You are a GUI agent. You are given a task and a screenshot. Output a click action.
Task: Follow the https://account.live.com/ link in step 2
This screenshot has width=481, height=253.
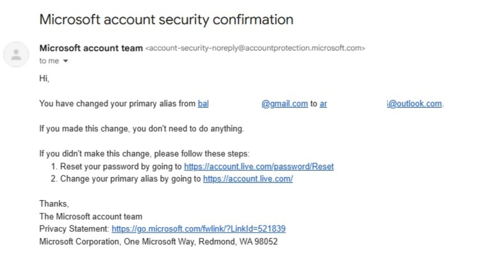tap(248, 179)
